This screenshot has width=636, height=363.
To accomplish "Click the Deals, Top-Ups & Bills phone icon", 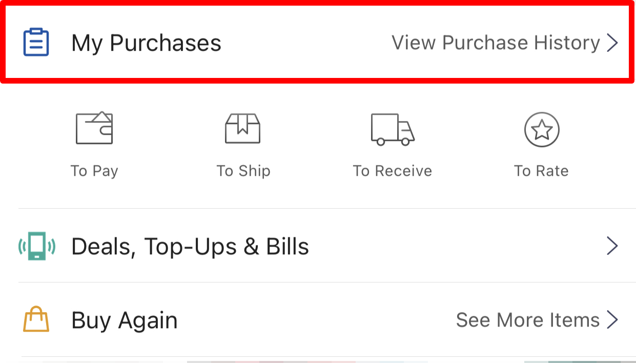I will coord(36,246).
